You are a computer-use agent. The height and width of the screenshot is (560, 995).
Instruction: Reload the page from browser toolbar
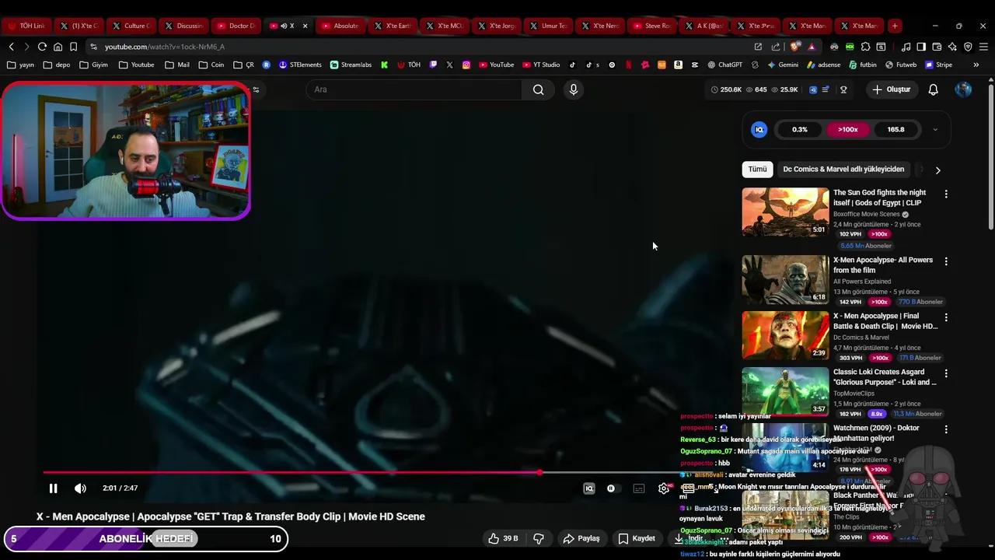[42, 47]
